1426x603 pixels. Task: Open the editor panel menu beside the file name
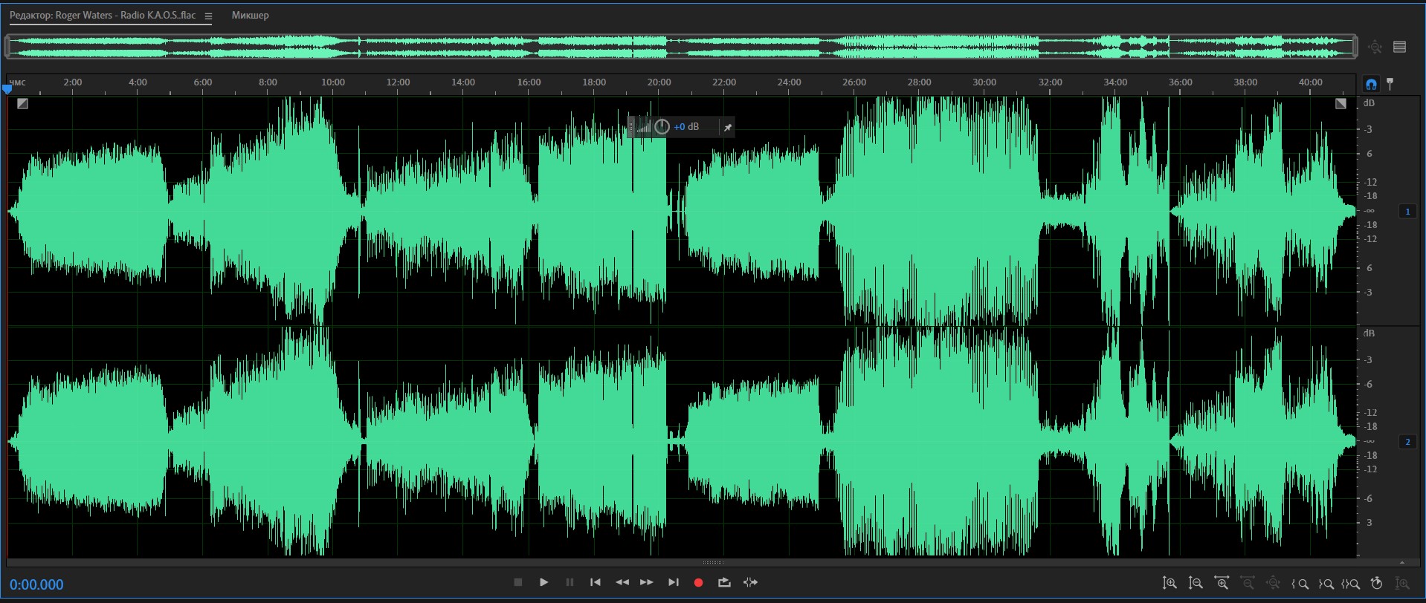click(x=208, y=16)
